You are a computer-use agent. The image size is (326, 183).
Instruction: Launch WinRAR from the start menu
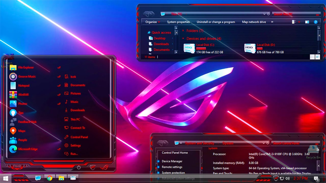pos(23,95)
